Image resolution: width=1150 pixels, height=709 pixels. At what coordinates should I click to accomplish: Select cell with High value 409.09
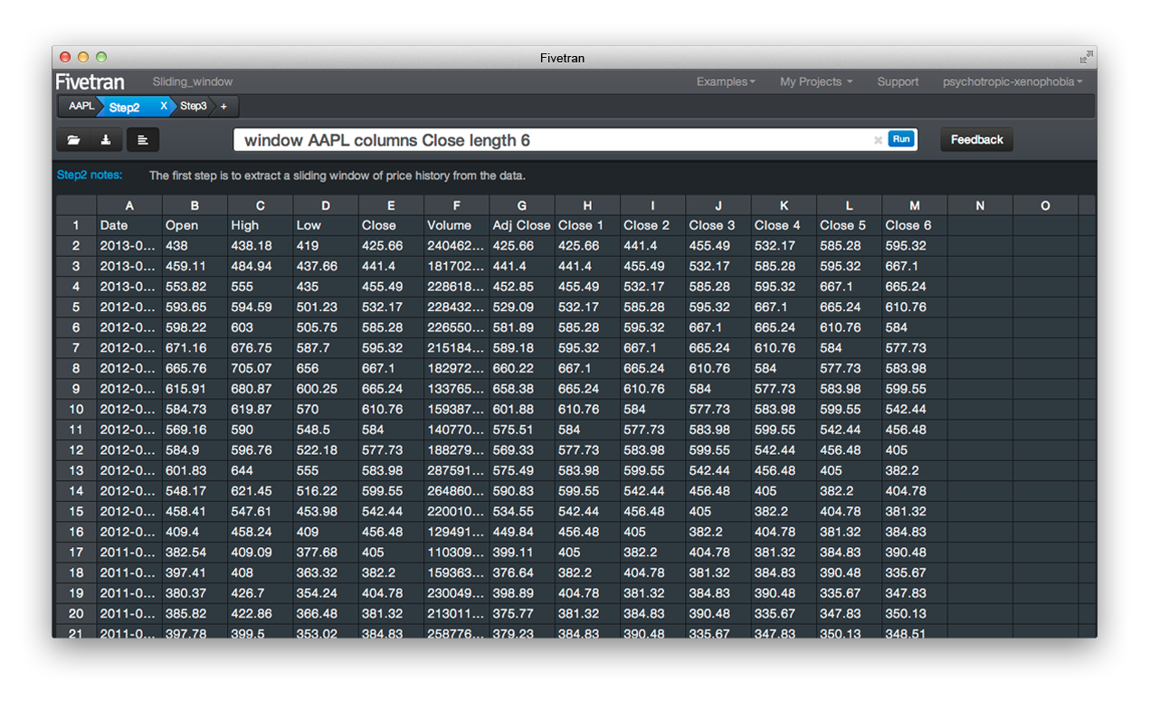[x=260, y=552]
